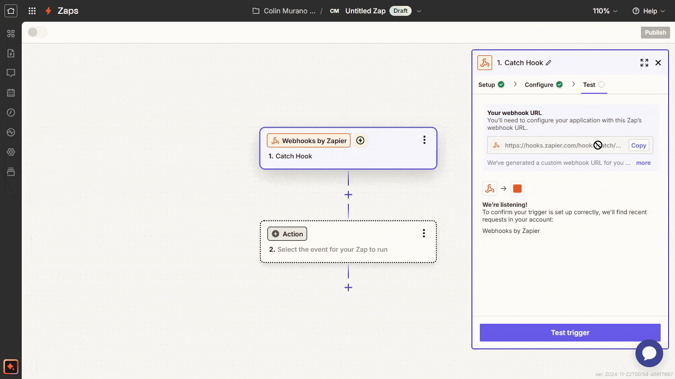Add a step below the Action step
The width and height of the screenshot is (675, 379).
(348, 287)
